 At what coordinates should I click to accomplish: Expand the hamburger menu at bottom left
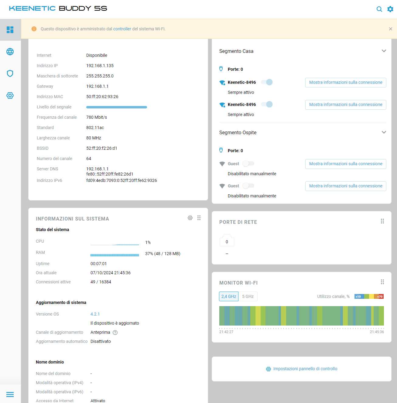[x=10, y=394]
